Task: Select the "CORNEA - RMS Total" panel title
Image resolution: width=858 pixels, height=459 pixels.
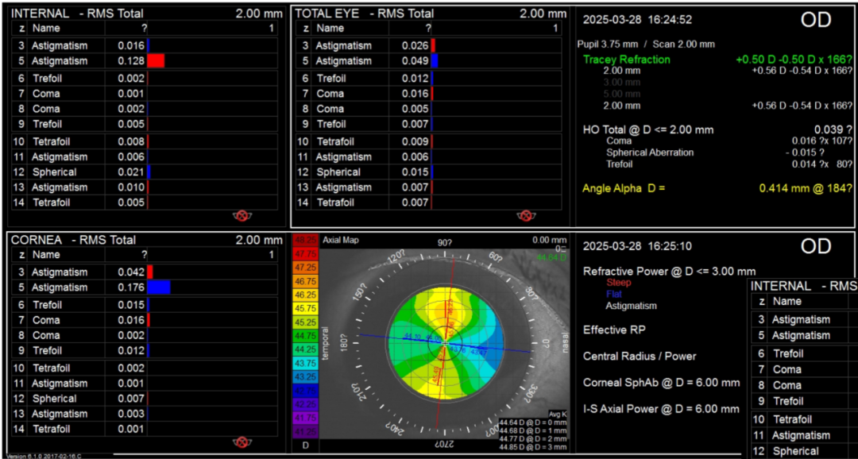Action: [73, 240]
